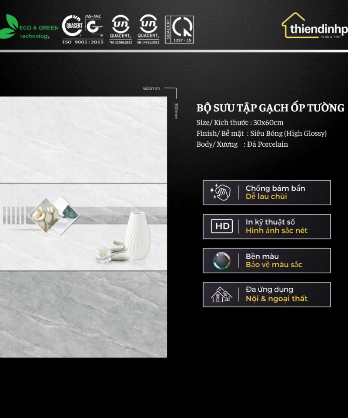The height and width of the screenshot is (418, 348).
Task: Click the hand-wipe icon beside Chống bám bẩn
Action: (x=221, y=192)
